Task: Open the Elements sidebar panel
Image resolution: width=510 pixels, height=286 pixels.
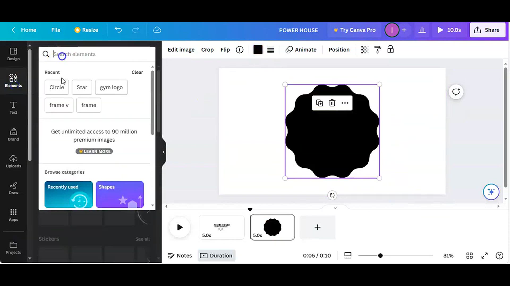Action: (13, 81)
